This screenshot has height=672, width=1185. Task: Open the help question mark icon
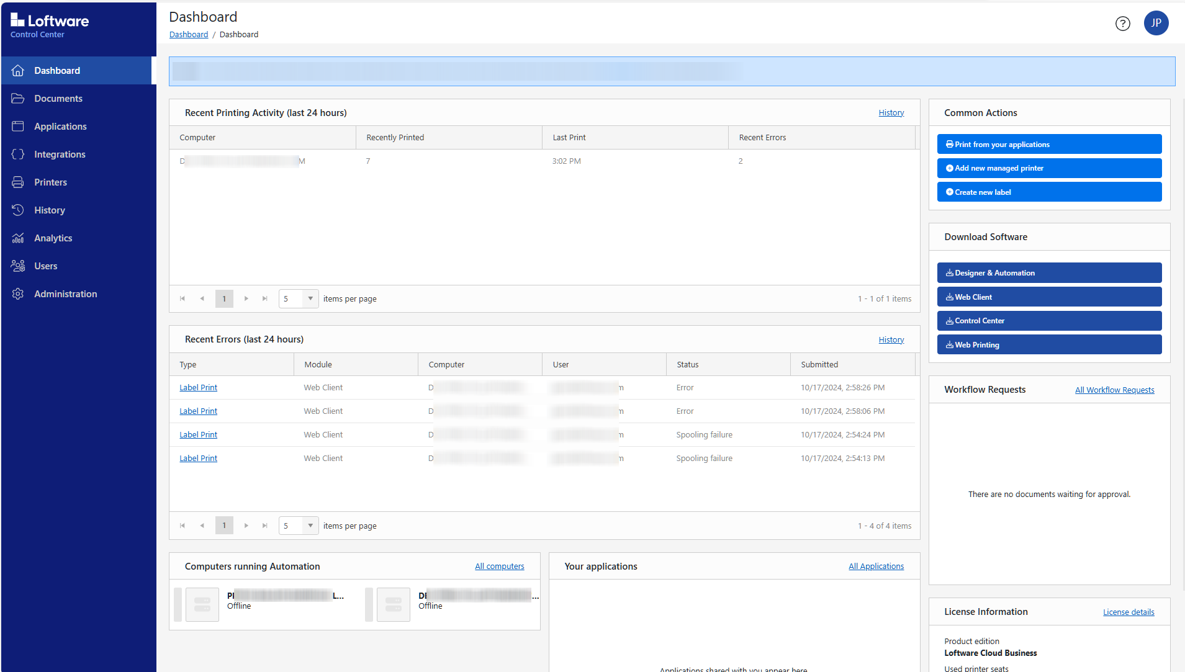[x=1122, y=24]
